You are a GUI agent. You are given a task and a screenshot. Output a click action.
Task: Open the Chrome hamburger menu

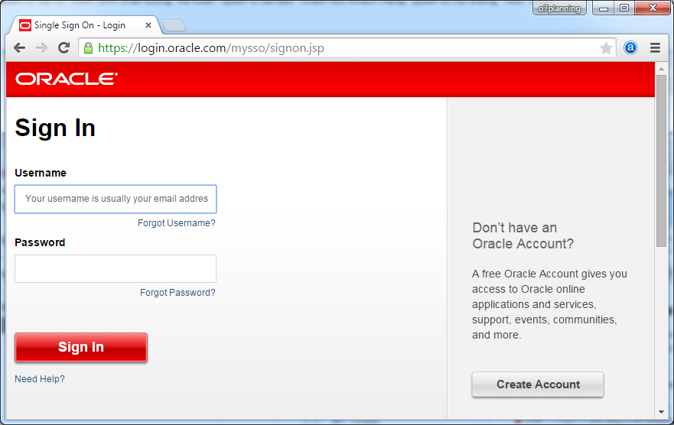pyautogui.click(x=655, y=47)
